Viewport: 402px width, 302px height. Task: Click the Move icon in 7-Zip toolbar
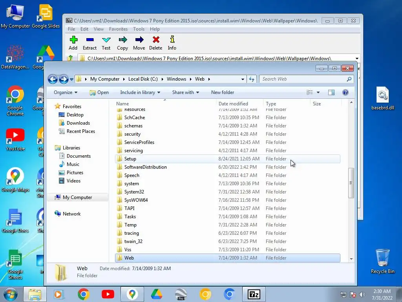click(139, 43)
